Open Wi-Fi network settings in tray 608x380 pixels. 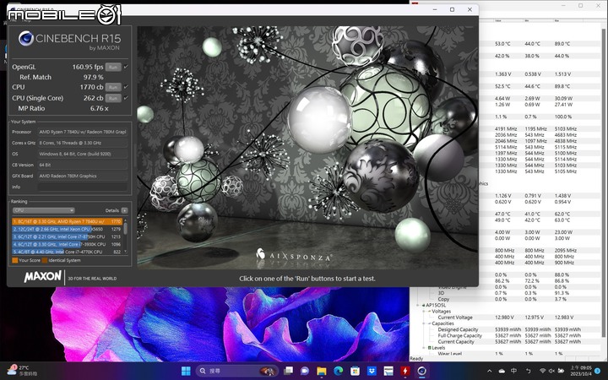542,371
